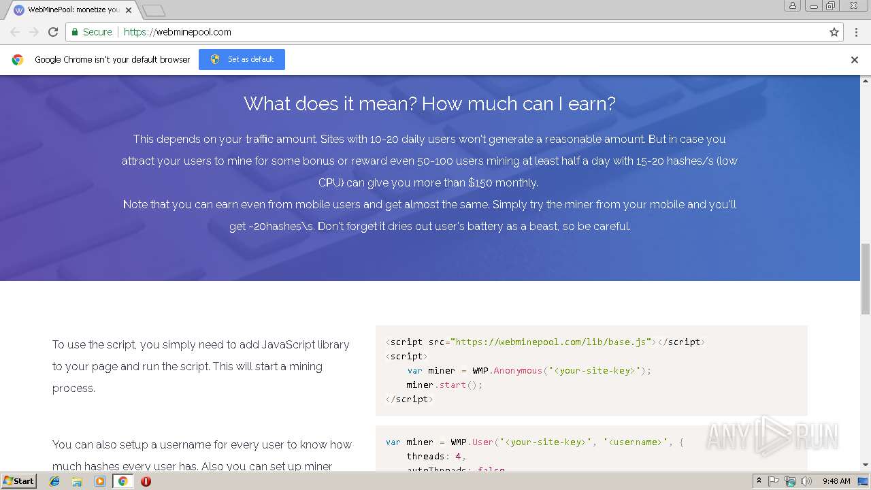Reload the webminepool page
This screenshot has height=490, width=871.
[53, 32]
